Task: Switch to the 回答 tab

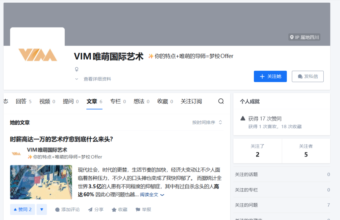Action: [21, 101]
